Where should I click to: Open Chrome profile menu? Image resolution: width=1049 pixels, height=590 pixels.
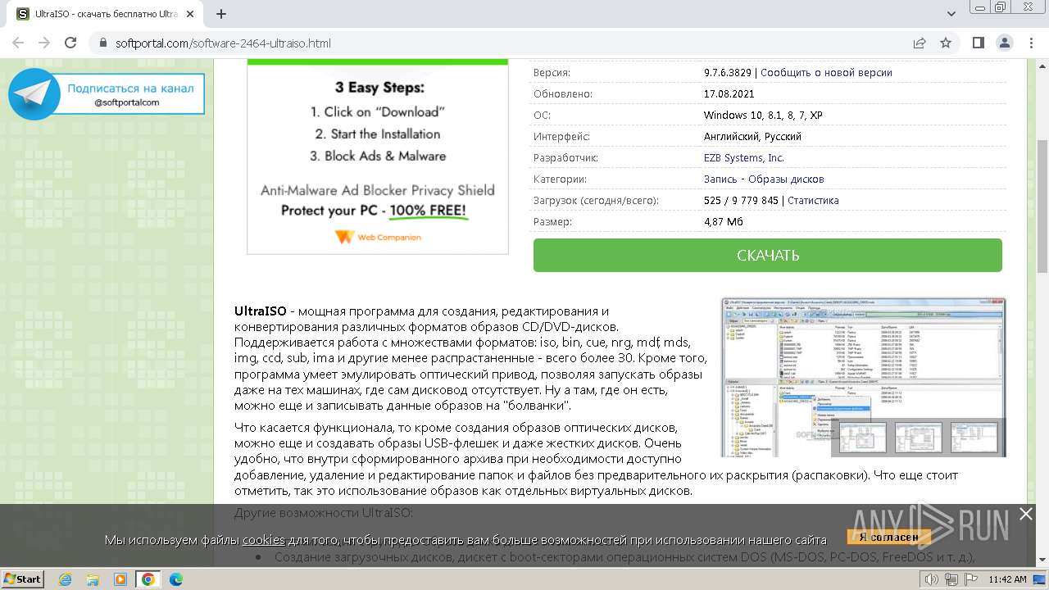1005,43
